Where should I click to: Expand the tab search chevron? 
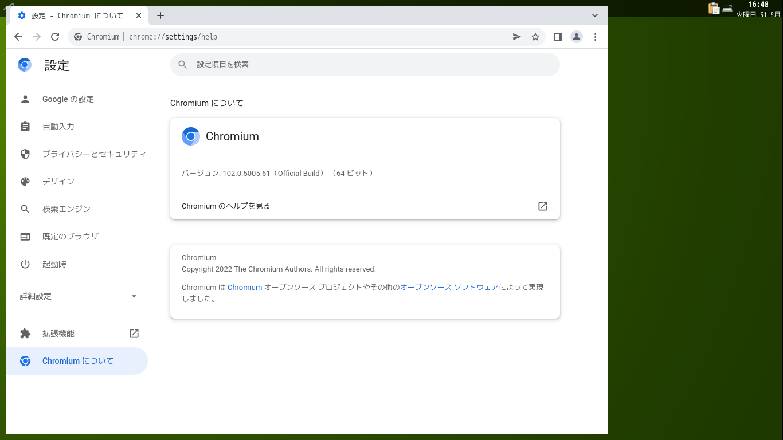pyautogui.click(x=595, y=15)
